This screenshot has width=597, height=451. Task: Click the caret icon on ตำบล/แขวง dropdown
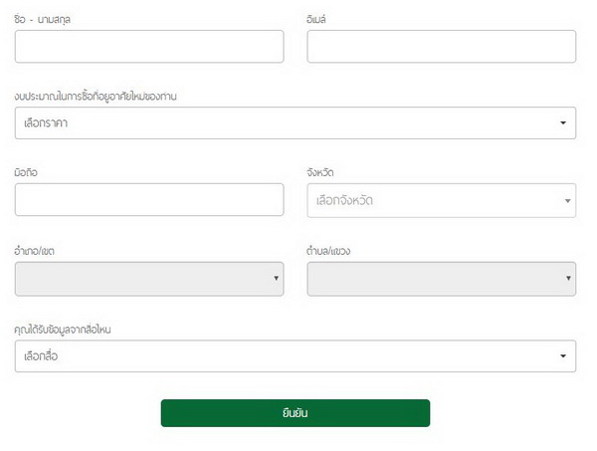pyautogui.click(x=567, y=279)
